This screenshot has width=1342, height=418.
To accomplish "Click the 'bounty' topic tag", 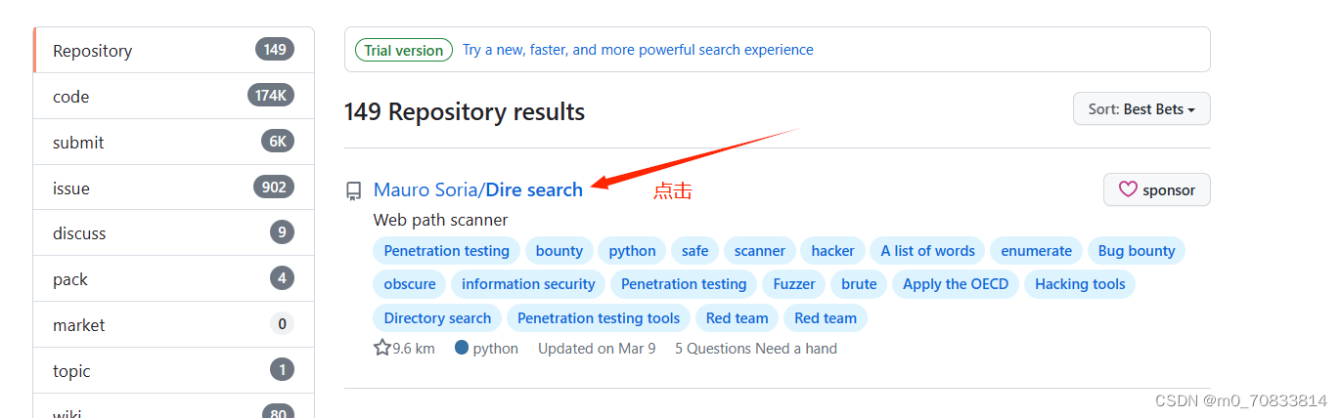I will point(559,250).
